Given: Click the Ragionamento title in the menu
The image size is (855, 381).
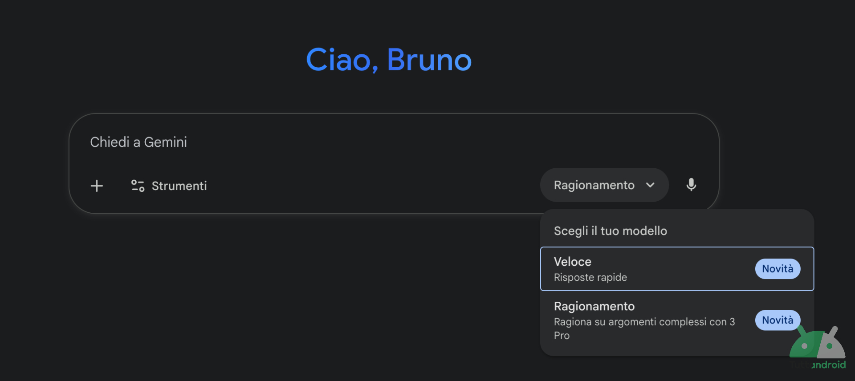Looking at the screenshot, I should click(594, 306).
